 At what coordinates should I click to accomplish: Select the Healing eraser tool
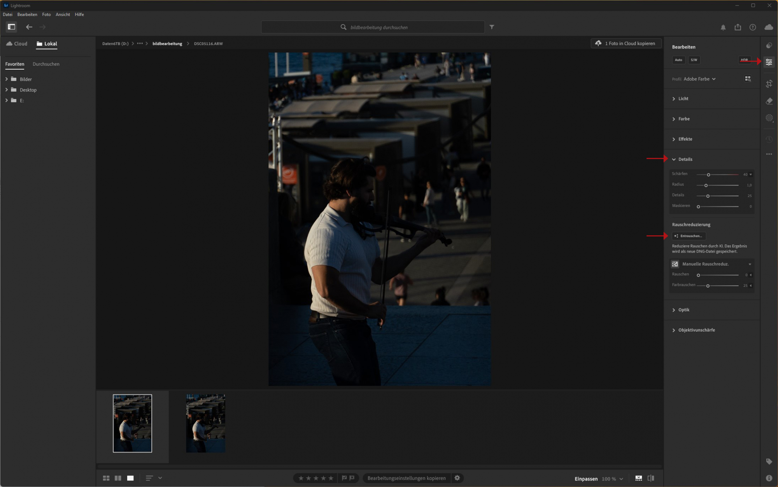[769, 101]
